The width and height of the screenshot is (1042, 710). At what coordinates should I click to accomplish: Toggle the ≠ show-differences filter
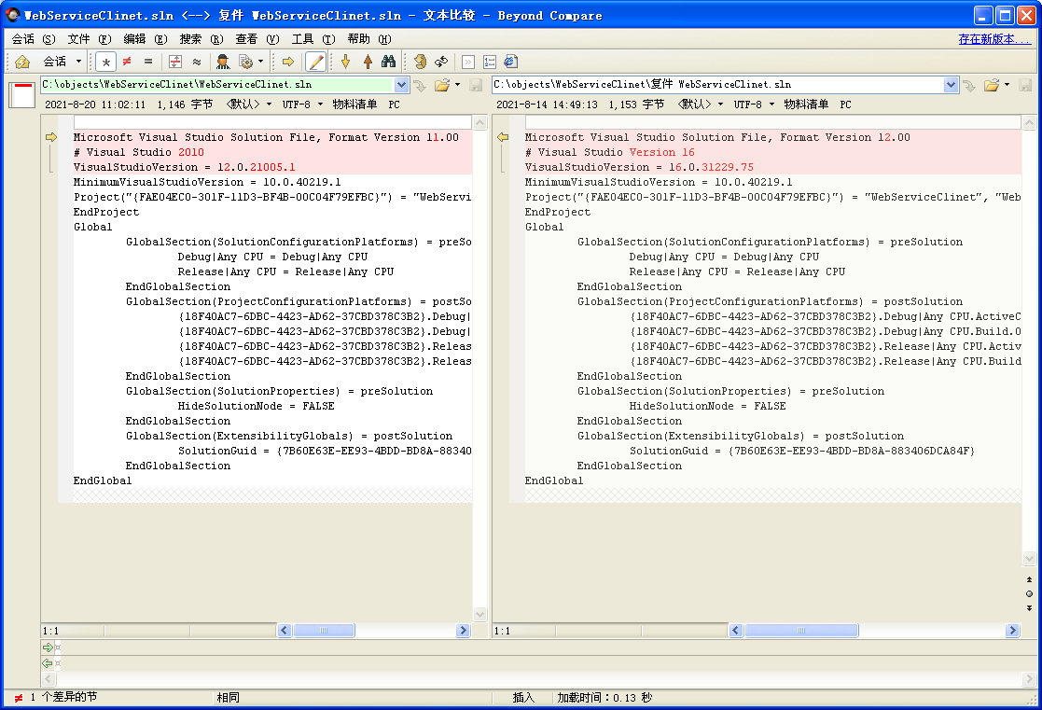(x=127, y=62)
